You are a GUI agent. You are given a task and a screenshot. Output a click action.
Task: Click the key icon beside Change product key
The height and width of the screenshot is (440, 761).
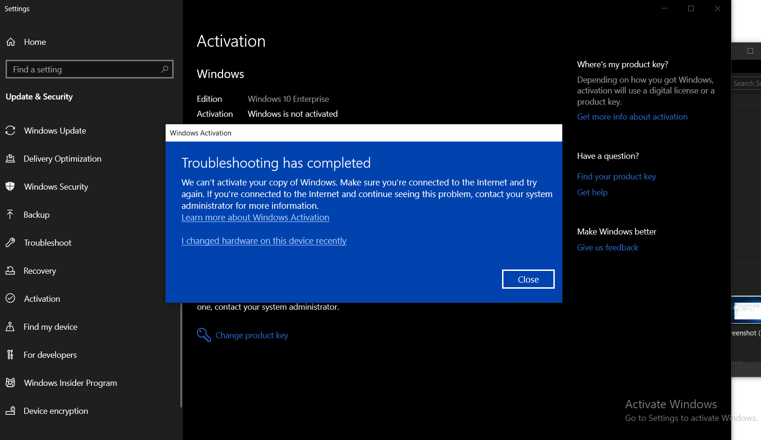(x=204, y=335)
